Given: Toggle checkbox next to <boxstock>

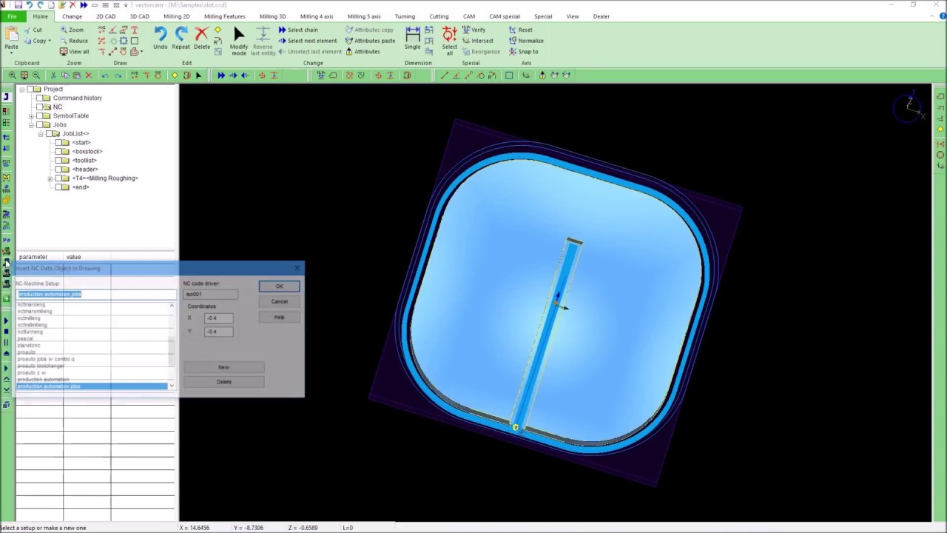Looking at the screenshot, I should click(58, 151).
